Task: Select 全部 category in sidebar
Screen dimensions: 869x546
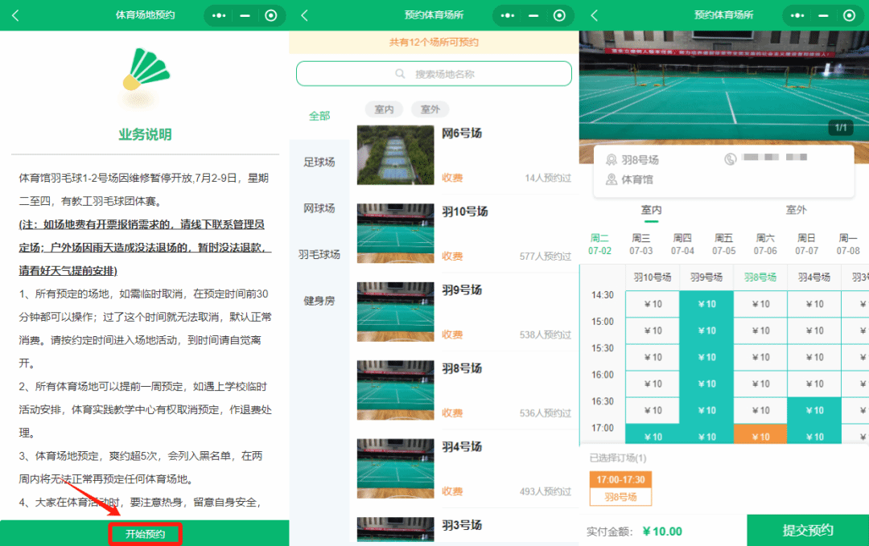Action: pyautogui.click(x=319, y=116)
